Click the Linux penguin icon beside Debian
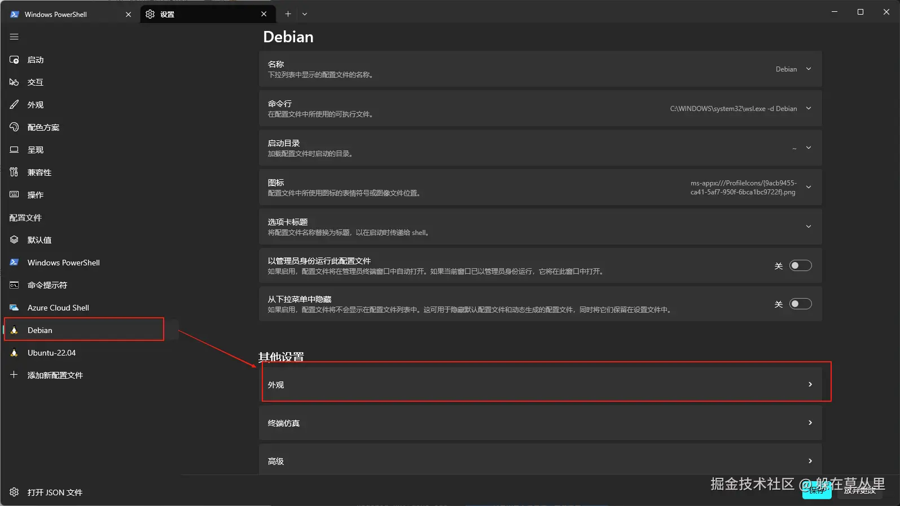The image size is (900, 506). [x=14, y=330]
